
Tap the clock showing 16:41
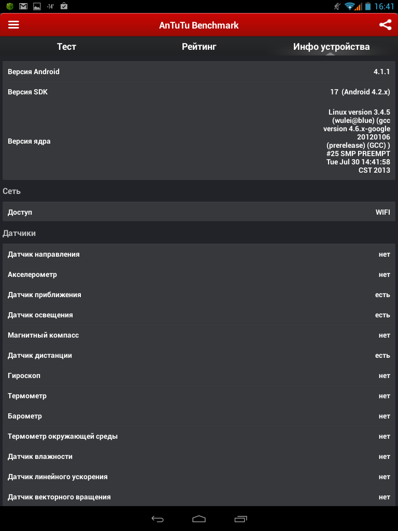pos(384,6)
